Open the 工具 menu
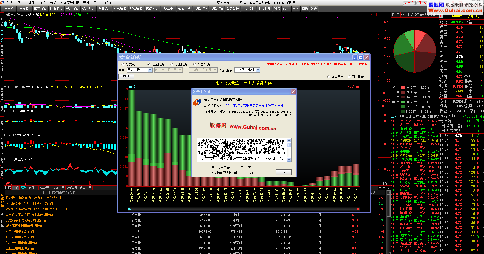 [97, 3]
